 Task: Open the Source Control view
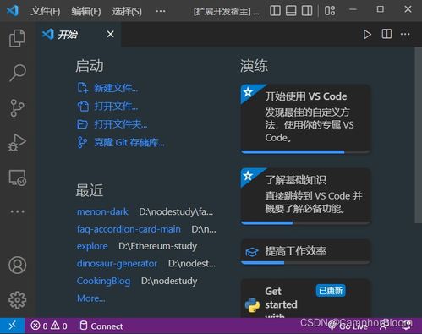(x=17, y=107)
